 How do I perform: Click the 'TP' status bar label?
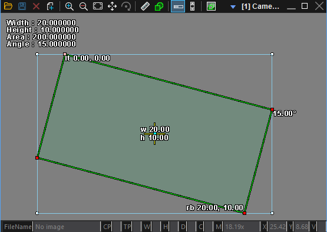[127, 227]
